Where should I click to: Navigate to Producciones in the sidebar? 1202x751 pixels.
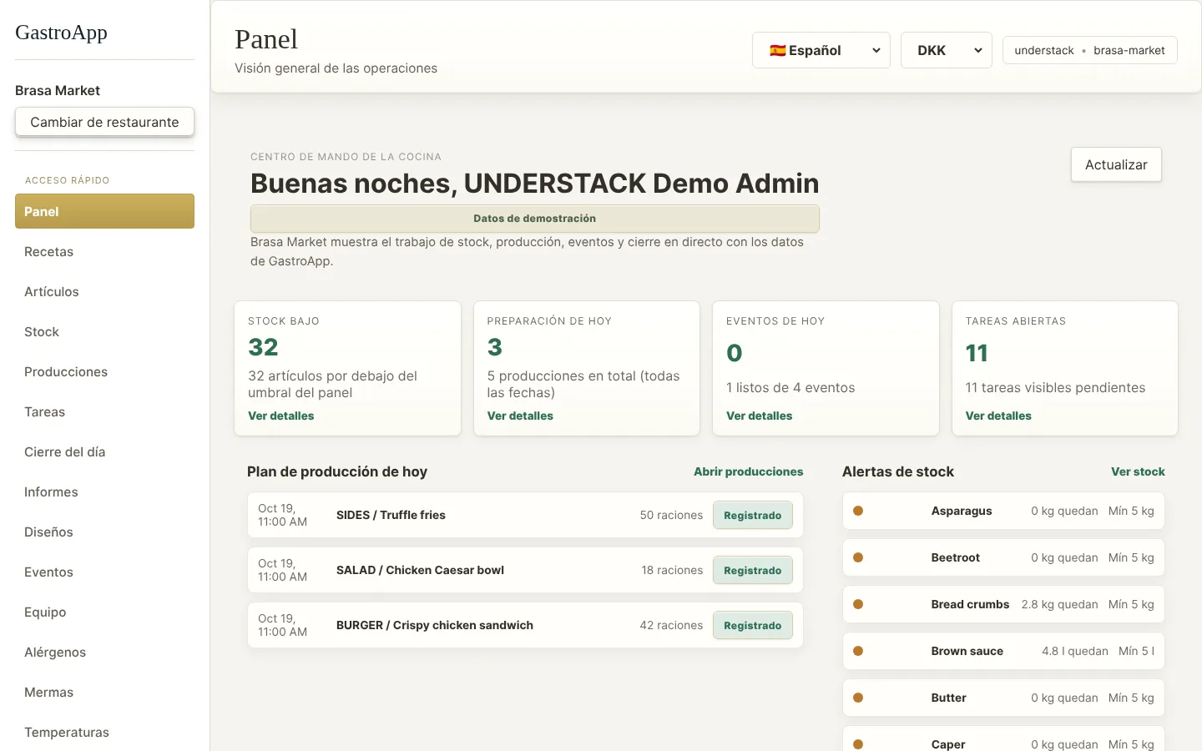click(104, 371)
